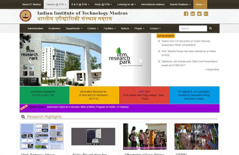The width and height of the screenshot is (239, 155).
Task: Open CERN detector thumbnail image
Action: tap(196, 137)
